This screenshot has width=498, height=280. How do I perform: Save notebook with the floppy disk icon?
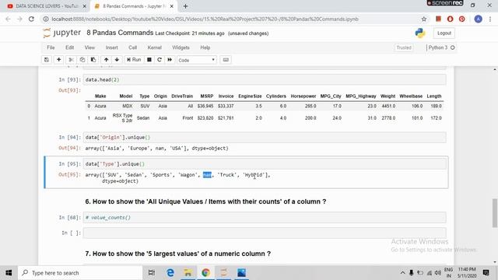pyautogui.click(x=47, y=60)
